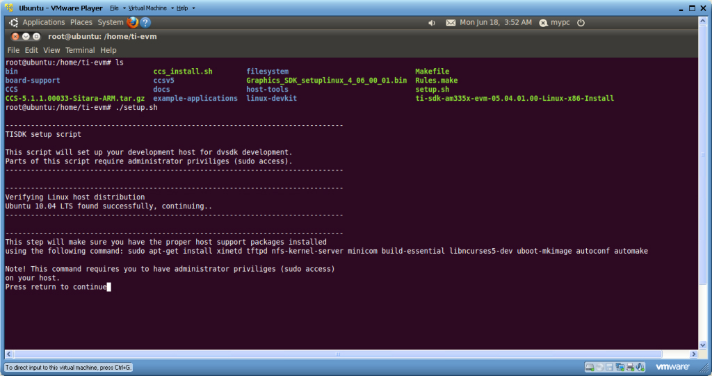Maximize the VMware Player window
712x376 pixels.
692,8
